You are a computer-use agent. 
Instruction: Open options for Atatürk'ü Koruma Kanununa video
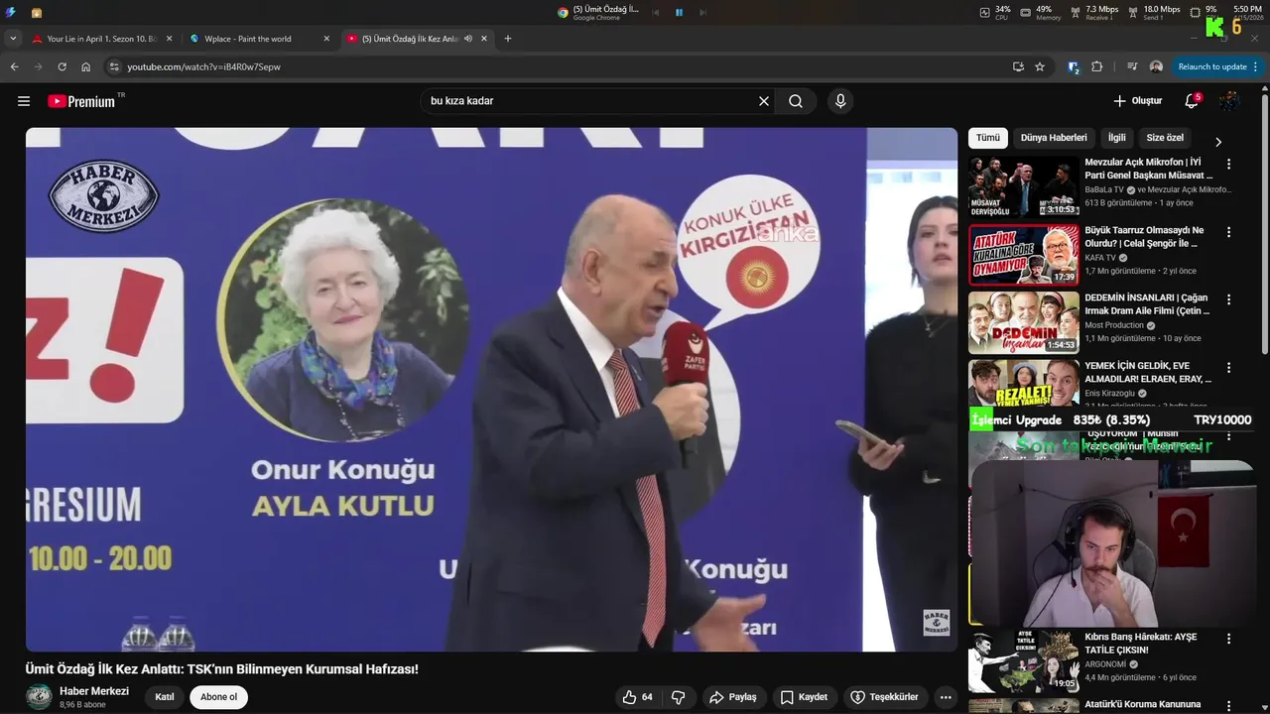point(1228,706)
